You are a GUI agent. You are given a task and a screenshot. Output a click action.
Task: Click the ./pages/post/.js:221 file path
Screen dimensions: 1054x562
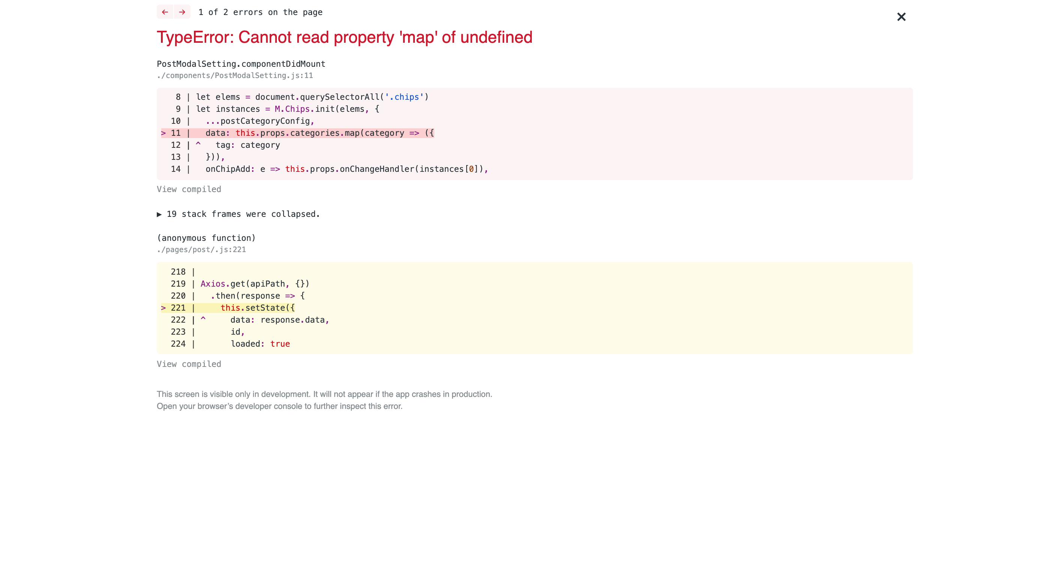point(201,249)
